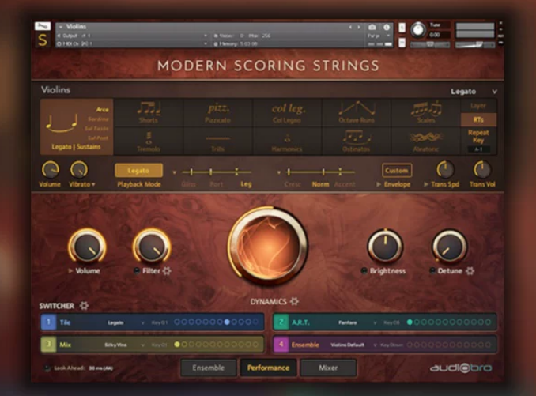Viewport: 536px width, 396px height.
Task: Select switcher slot 4 Ensemble
Action: pos(281,345)
